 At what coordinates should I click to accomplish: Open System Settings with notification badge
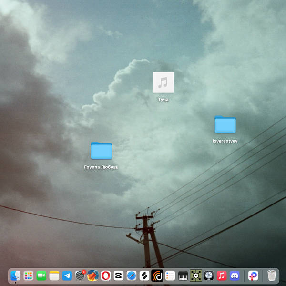(x=80, y=276)
